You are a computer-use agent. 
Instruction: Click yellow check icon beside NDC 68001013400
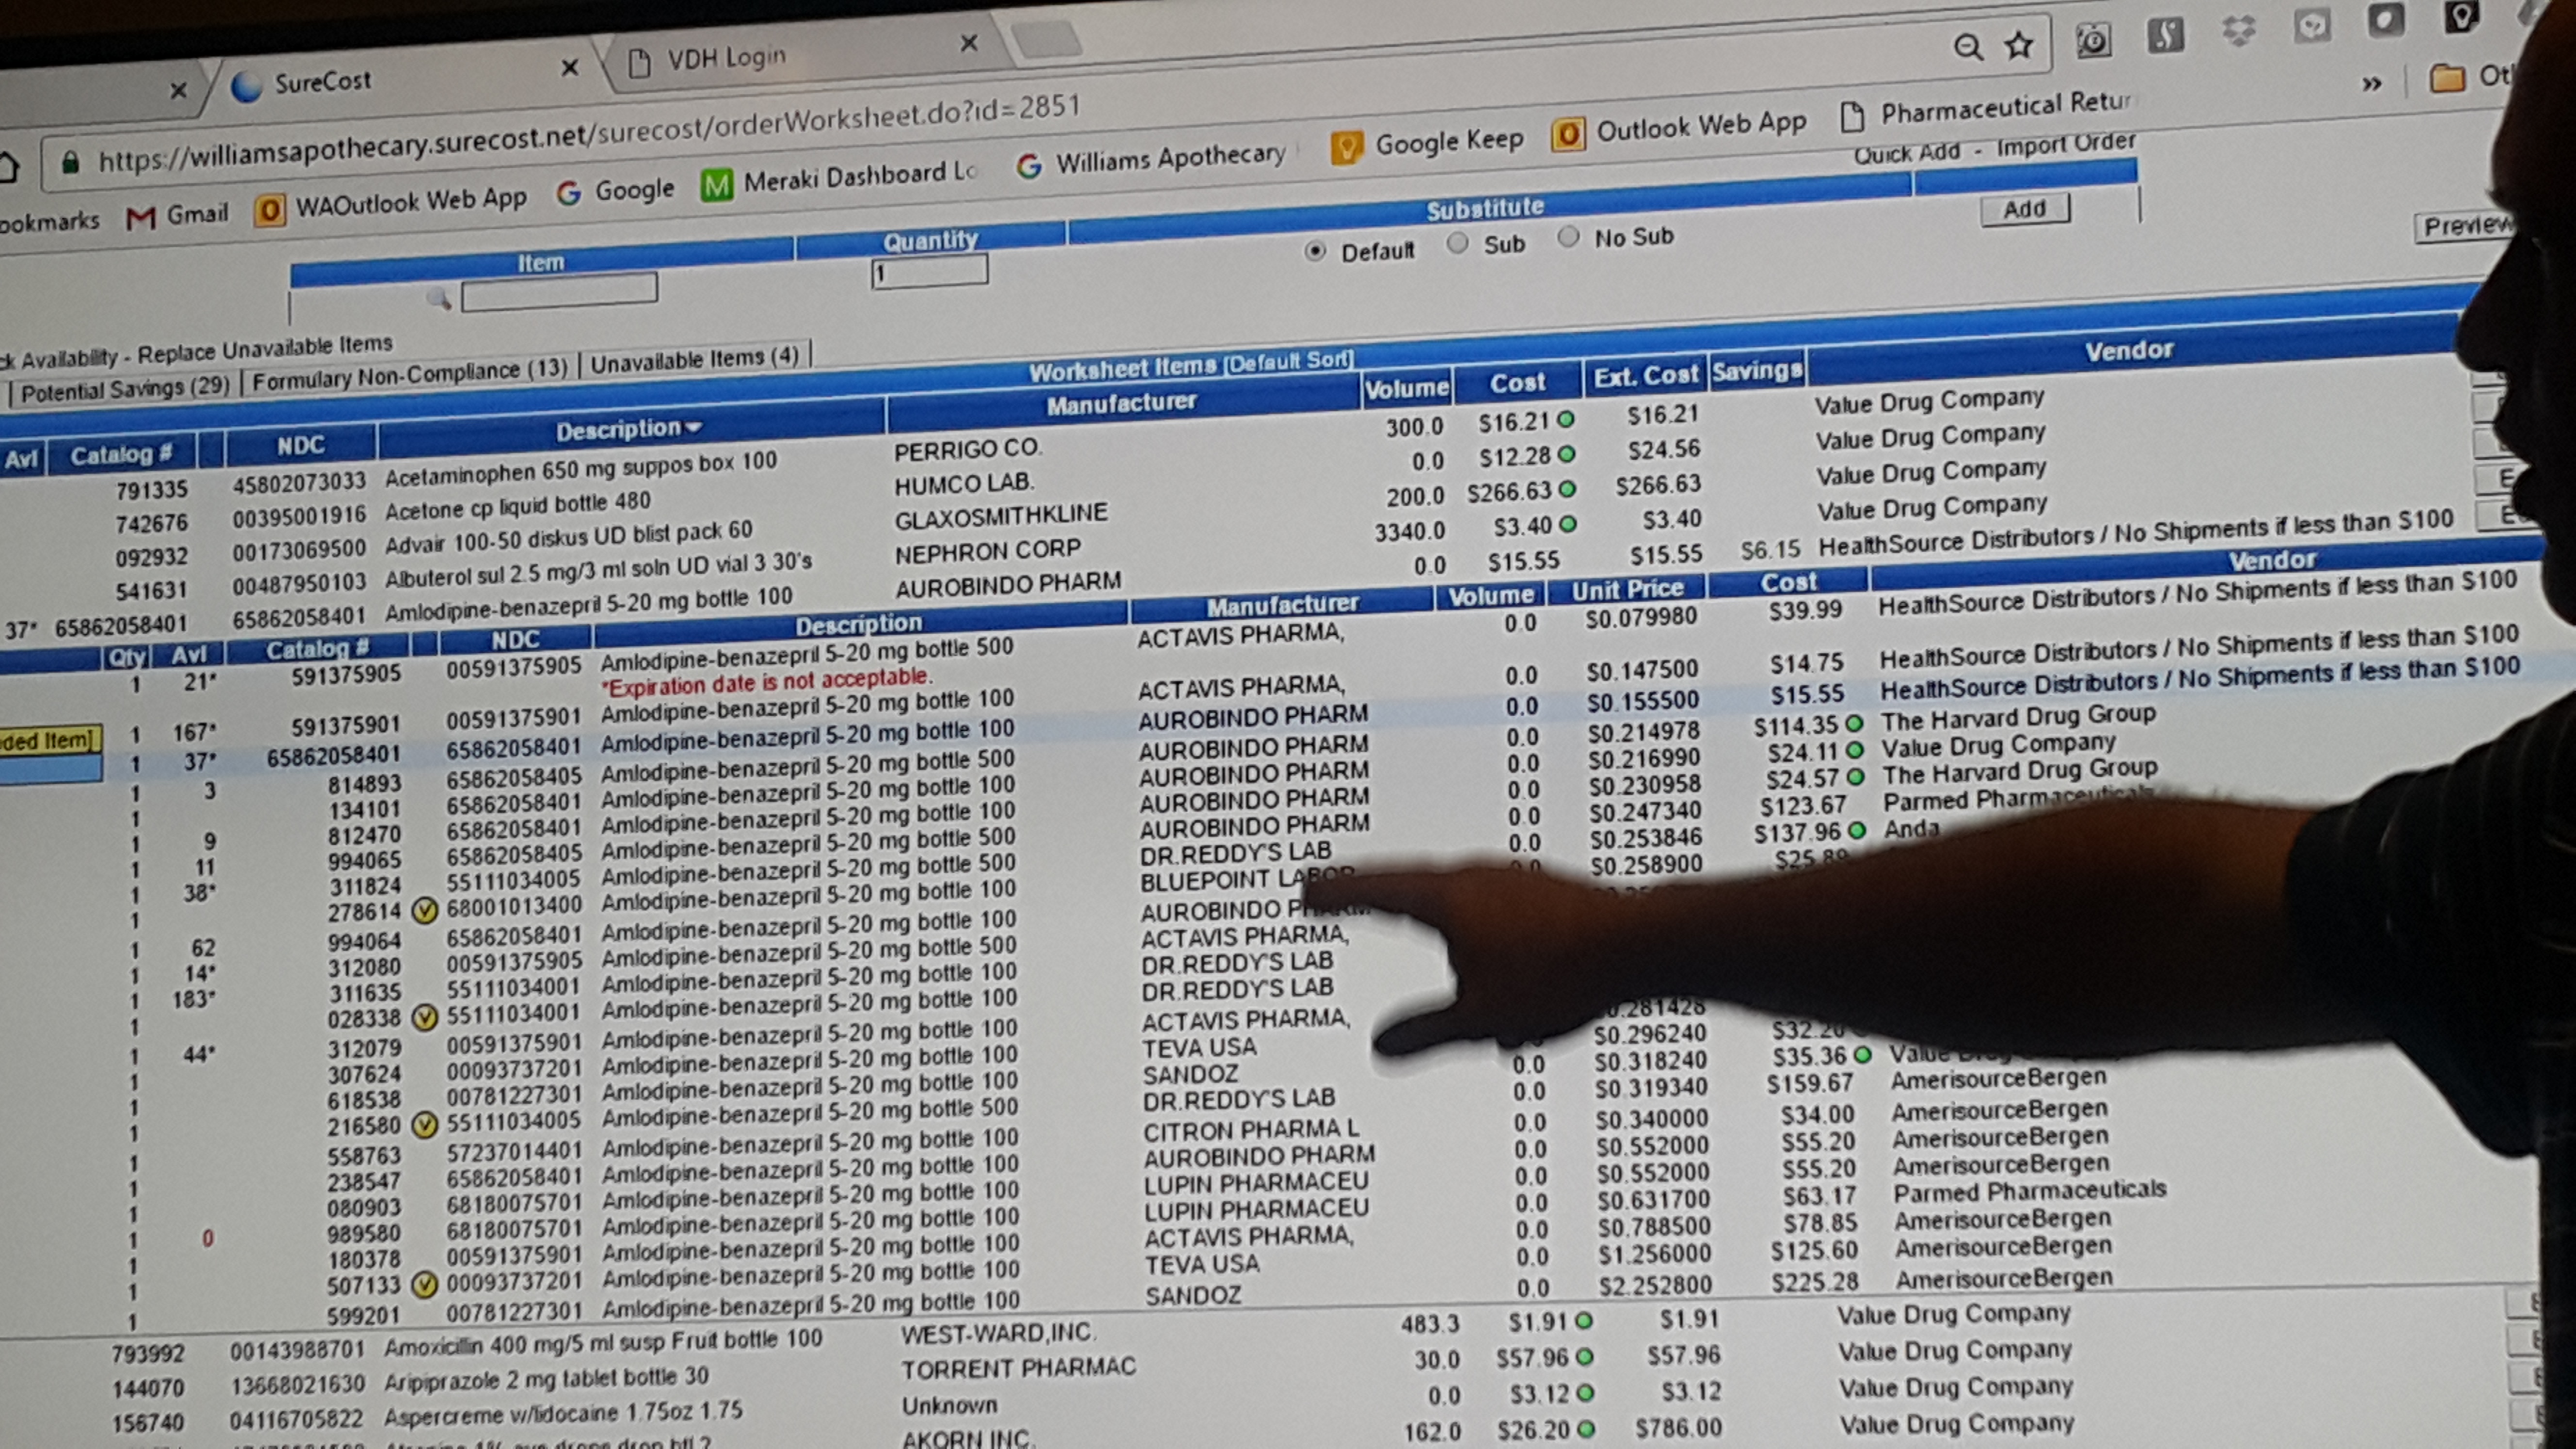tap(425, 910)
